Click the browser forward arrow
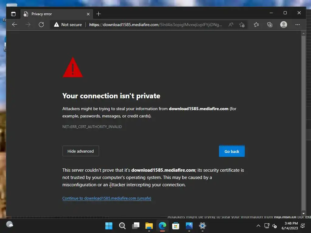Screen dimensions: 311x233 point(28,25)
